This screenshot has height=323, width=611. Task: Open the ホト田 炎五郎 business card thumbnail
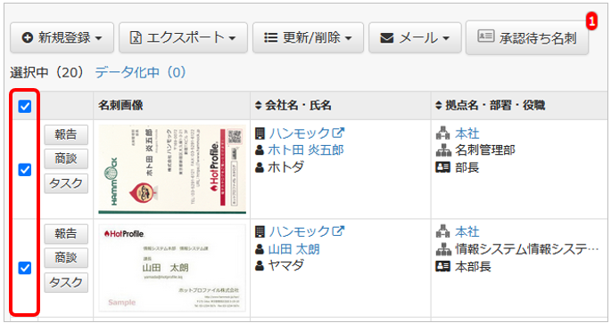click(172, 169)
